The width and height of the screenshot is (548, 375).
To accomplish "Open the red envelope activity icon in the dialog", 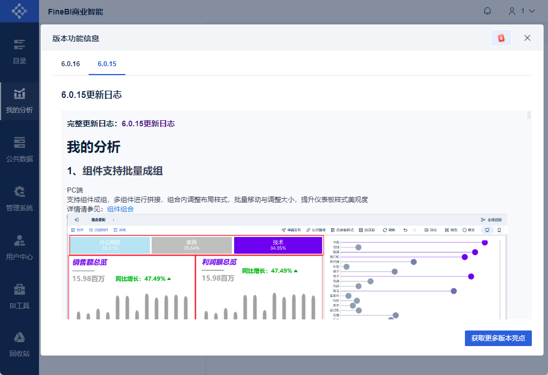I will [501, 38].
